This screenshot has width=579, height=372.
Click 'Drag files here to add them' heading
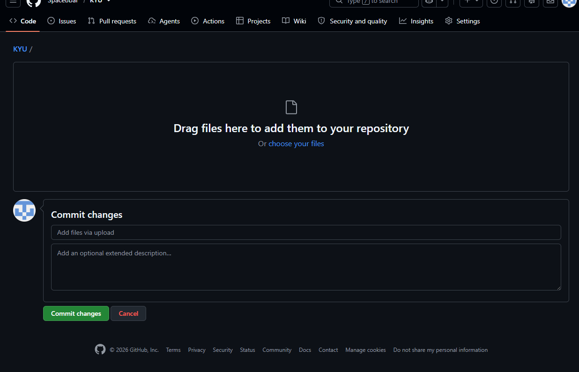point(291,128)
